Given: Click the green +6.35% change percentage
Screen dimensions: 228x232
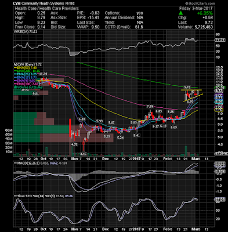Looking at the screenshot, I should pyautogui.click(x=205, y=13).
